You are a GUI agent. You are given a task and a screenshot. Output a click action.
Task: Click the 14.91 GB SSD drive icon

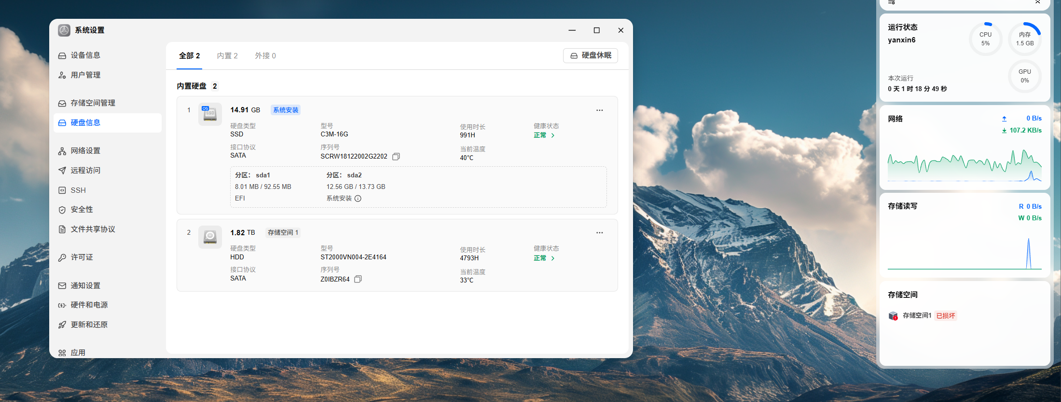210,114
